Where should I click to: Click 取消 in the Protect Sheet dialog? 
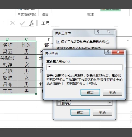[102, 112]
